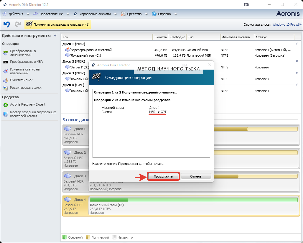Screen dimensions: 303x243
Task: Click the bootable media builder icon
Action: (6, 114)
